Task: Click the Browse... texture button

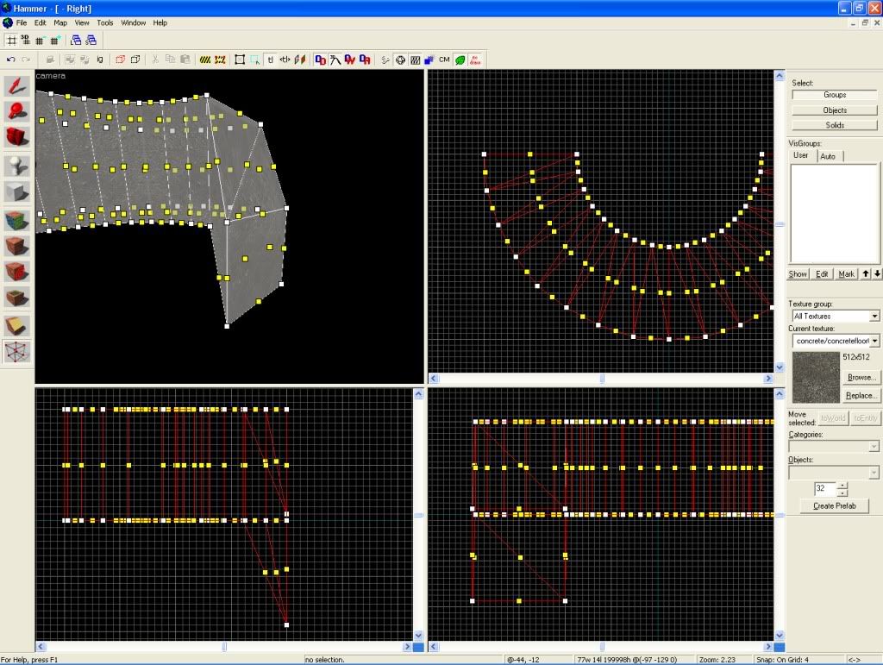Action: tap(861, 378)
